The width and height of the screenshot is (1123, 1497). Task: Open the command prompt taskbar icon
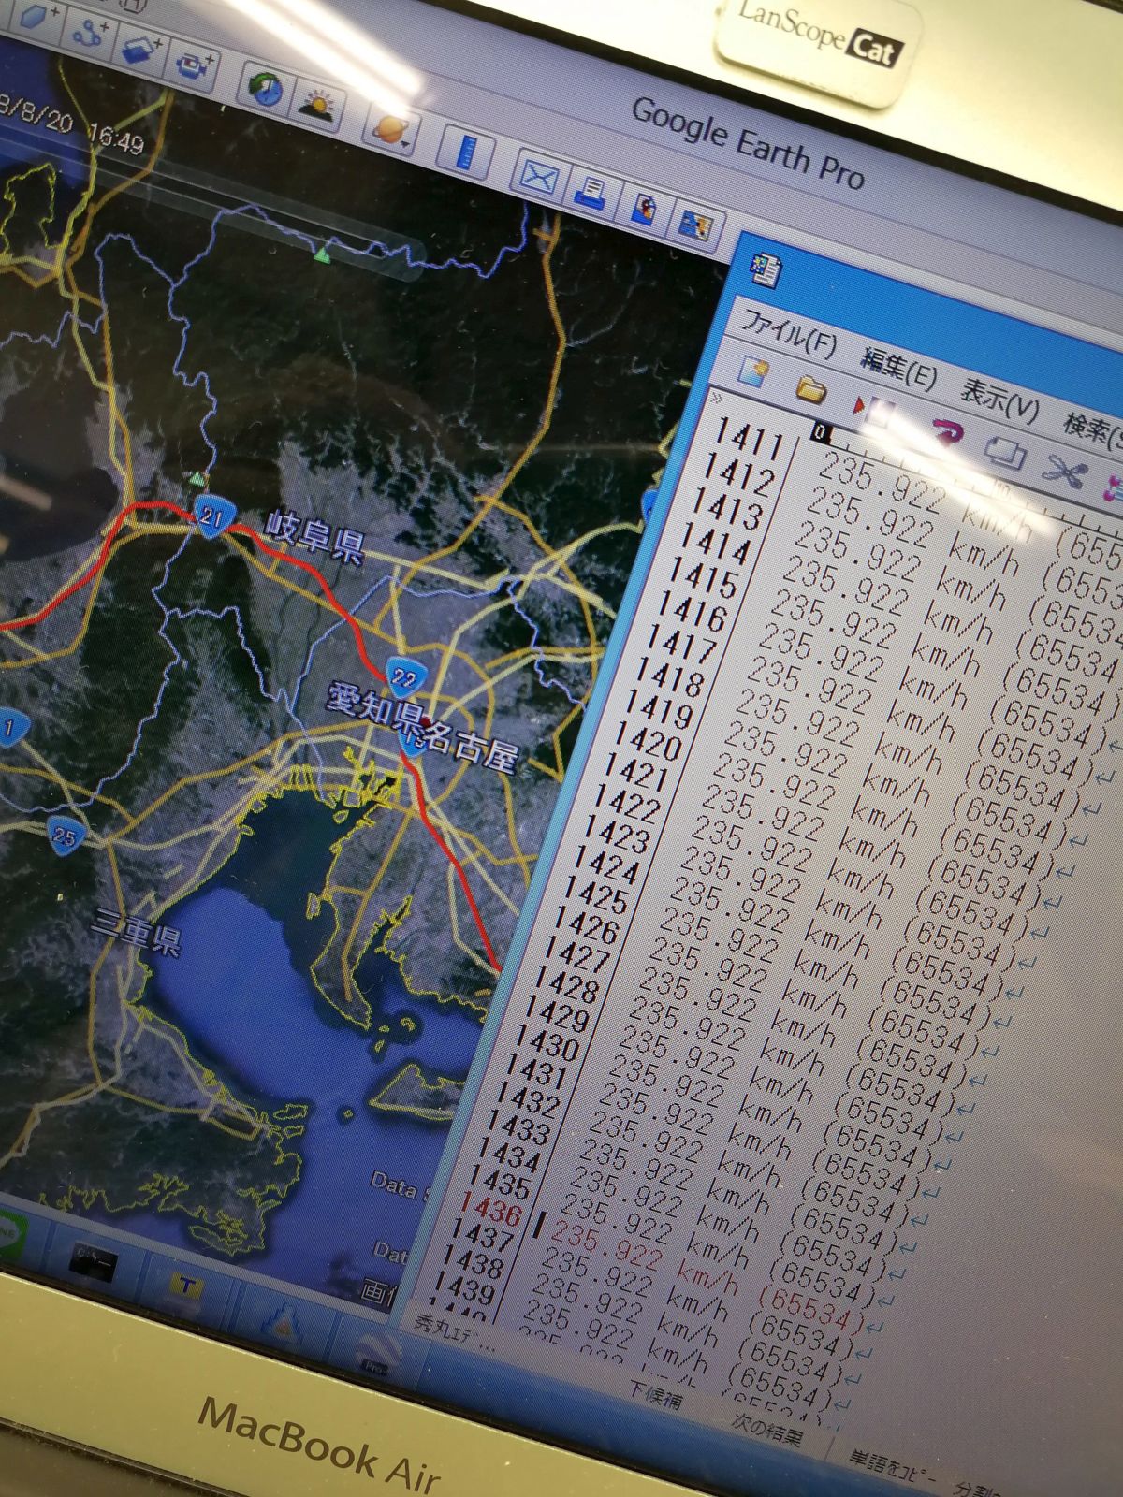[x=94, y=1260]
